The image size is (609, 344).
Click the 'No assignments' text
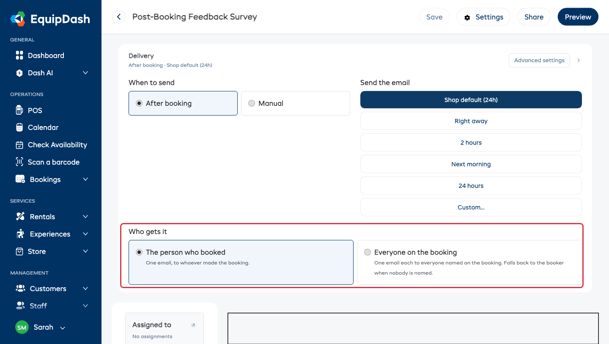tap(152, 336)
